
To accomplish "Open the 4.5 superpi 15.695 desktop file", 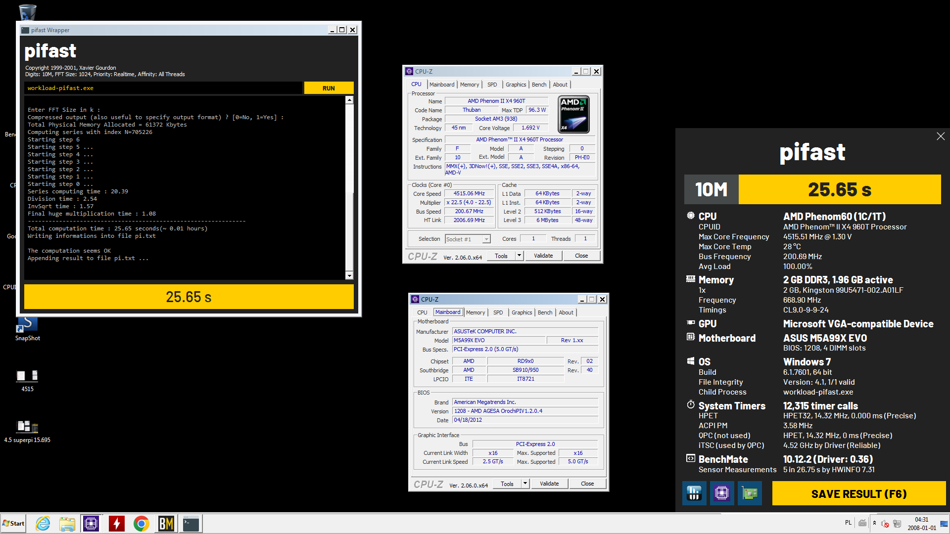I will [27, 431].
